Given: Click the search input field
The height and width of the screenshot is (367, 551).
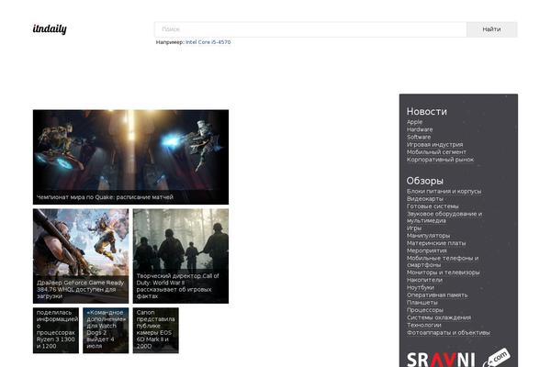Looking at the screenshot, I should click(310, 29).
